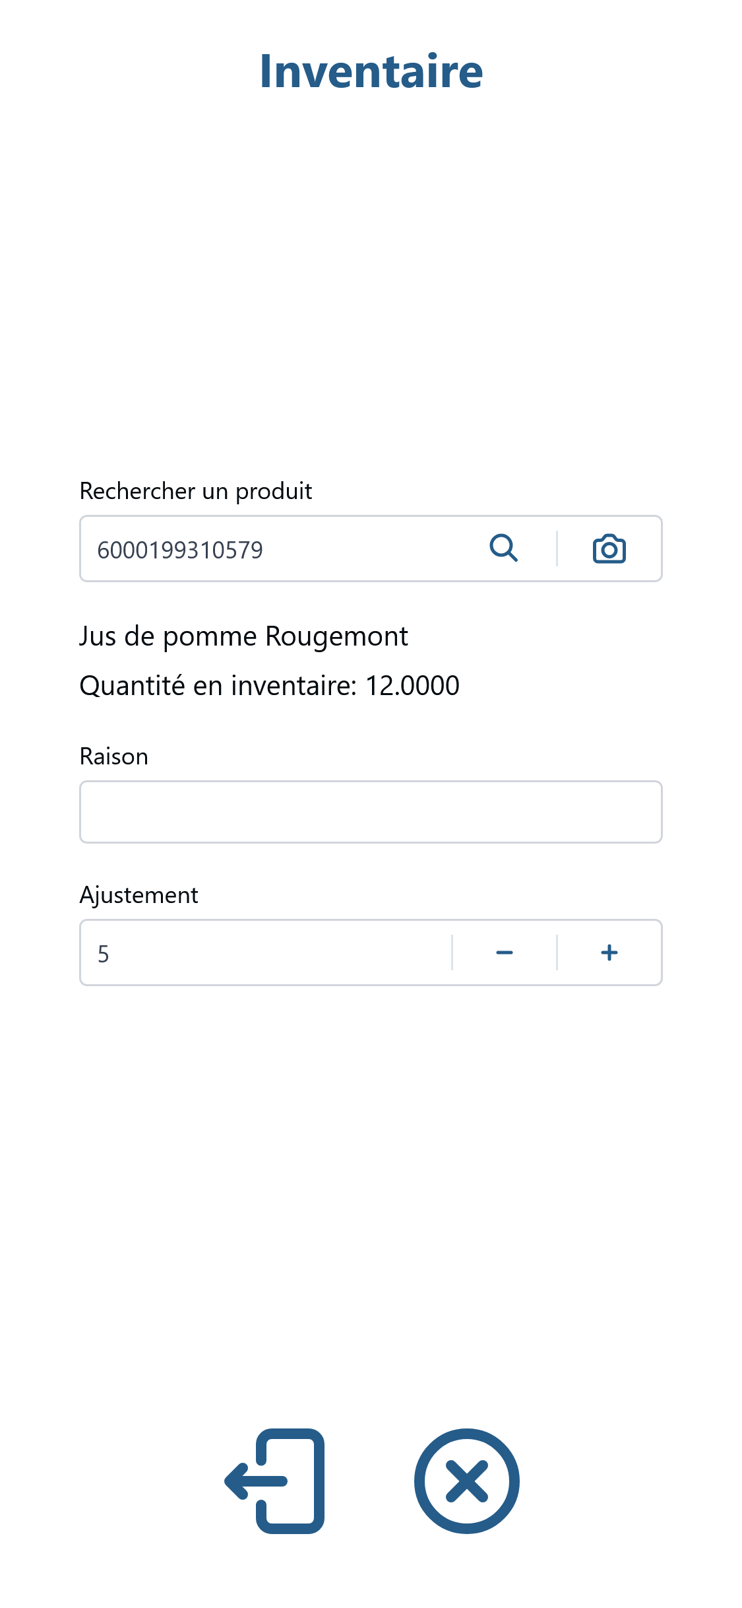Viewport: 742px width, 1608px height.
Task: Click the Ajustement label
Action: point(139,895)
